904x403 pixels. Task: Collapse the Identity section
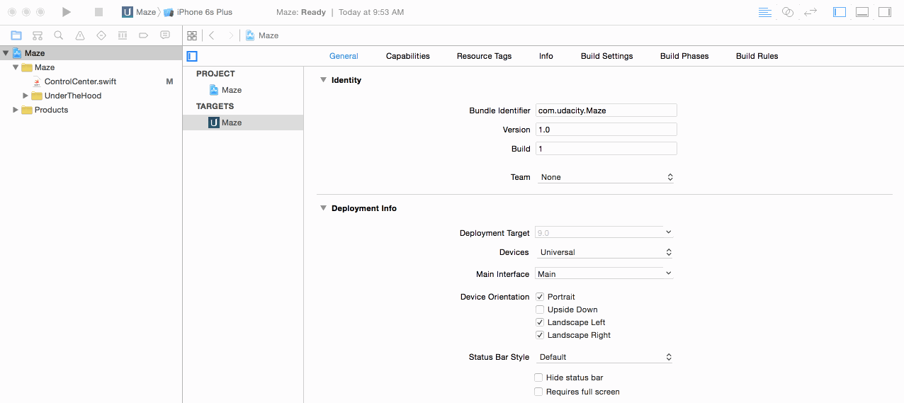323,80
